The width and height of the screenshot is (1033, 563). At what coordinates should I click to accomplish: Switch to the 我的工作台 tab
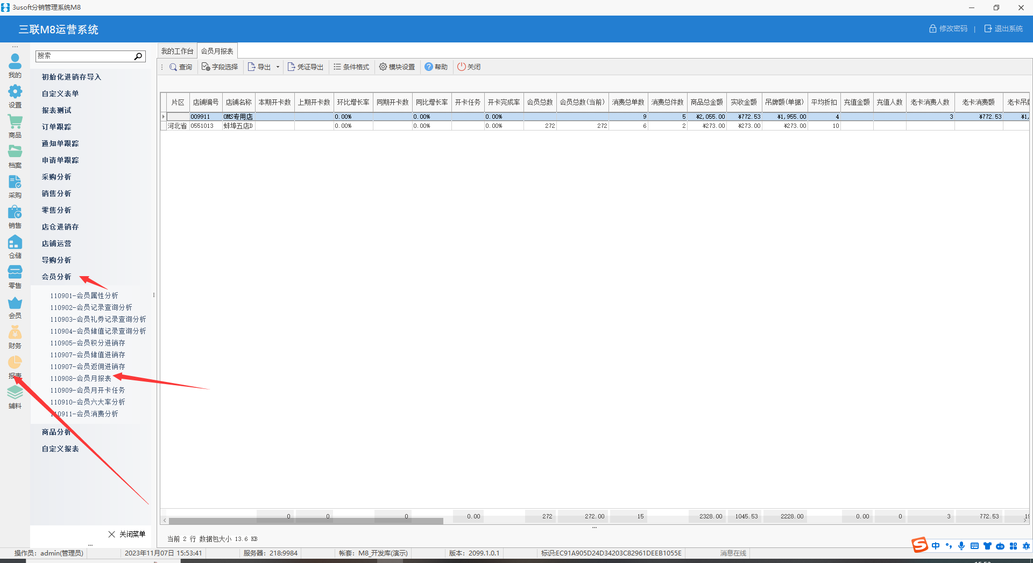[177, 51]
